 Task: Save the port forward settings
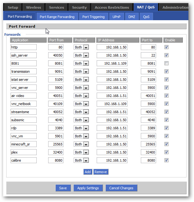point(63,188)
